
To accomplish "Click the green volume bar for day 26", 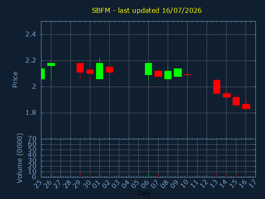I will point(51,175).
